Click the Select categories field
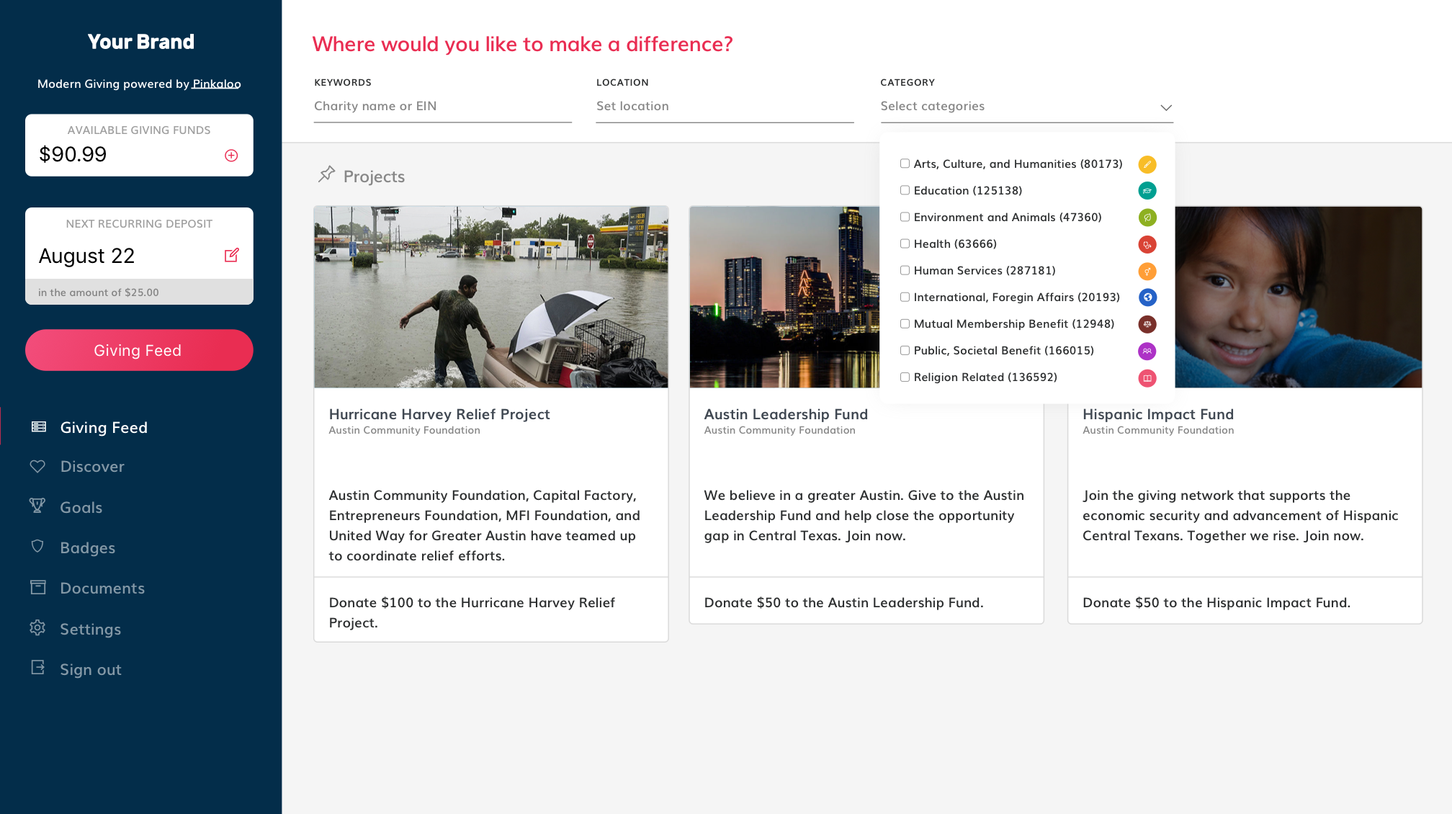 coord(1026,107)
